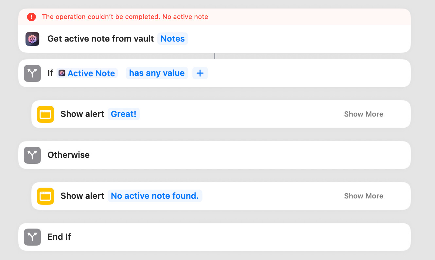The width and height of the screenshot is (435, 260).
Task: Select the Active Note variable token
Action: pyautogui.click(x=91, y=73)
